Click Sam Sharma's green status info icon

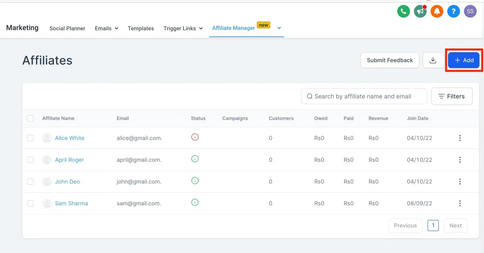click(195, 202)
